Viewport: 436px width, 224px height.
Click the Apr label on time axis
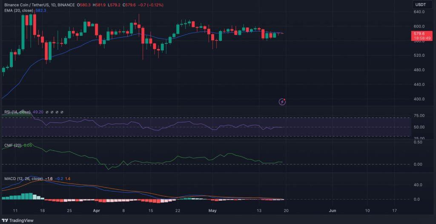pos(96,211)
